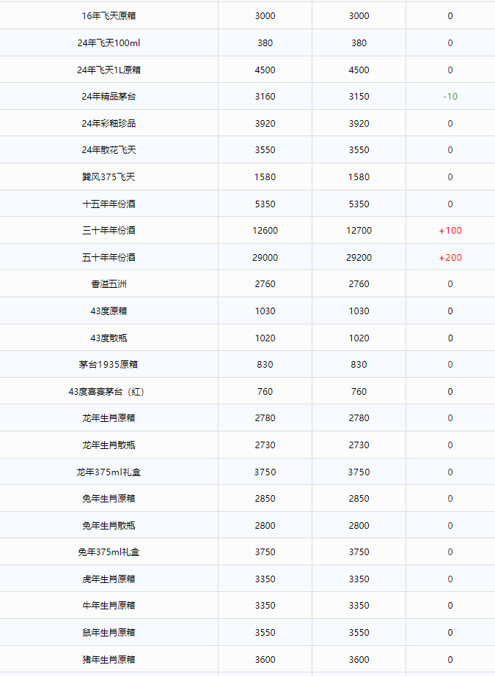Click the 24年飞天100ml row label
This screenshot has height=676, width=495.
point(109,42)
